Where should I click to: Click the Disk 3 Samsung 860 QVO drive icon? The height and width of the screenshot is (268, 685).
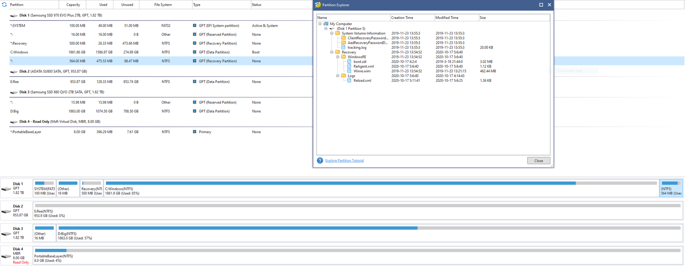[14, 92]
